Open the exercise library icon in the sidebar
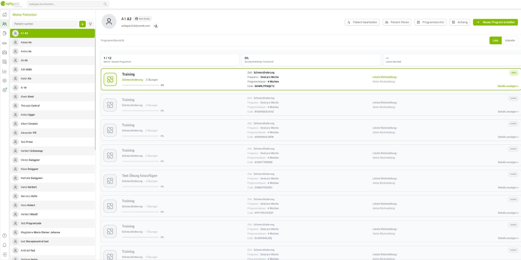This screenshot has height=260, width=521. [4, 43]
